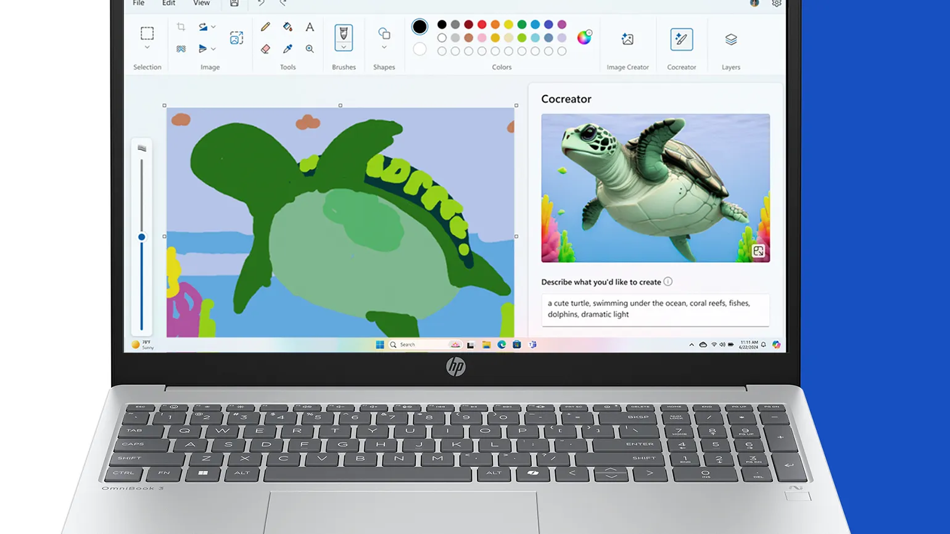This screenshot has width=950, height=534.
Task: Open the dropdown arrow beside Flip icon
Action: click(x=213, y=49)
